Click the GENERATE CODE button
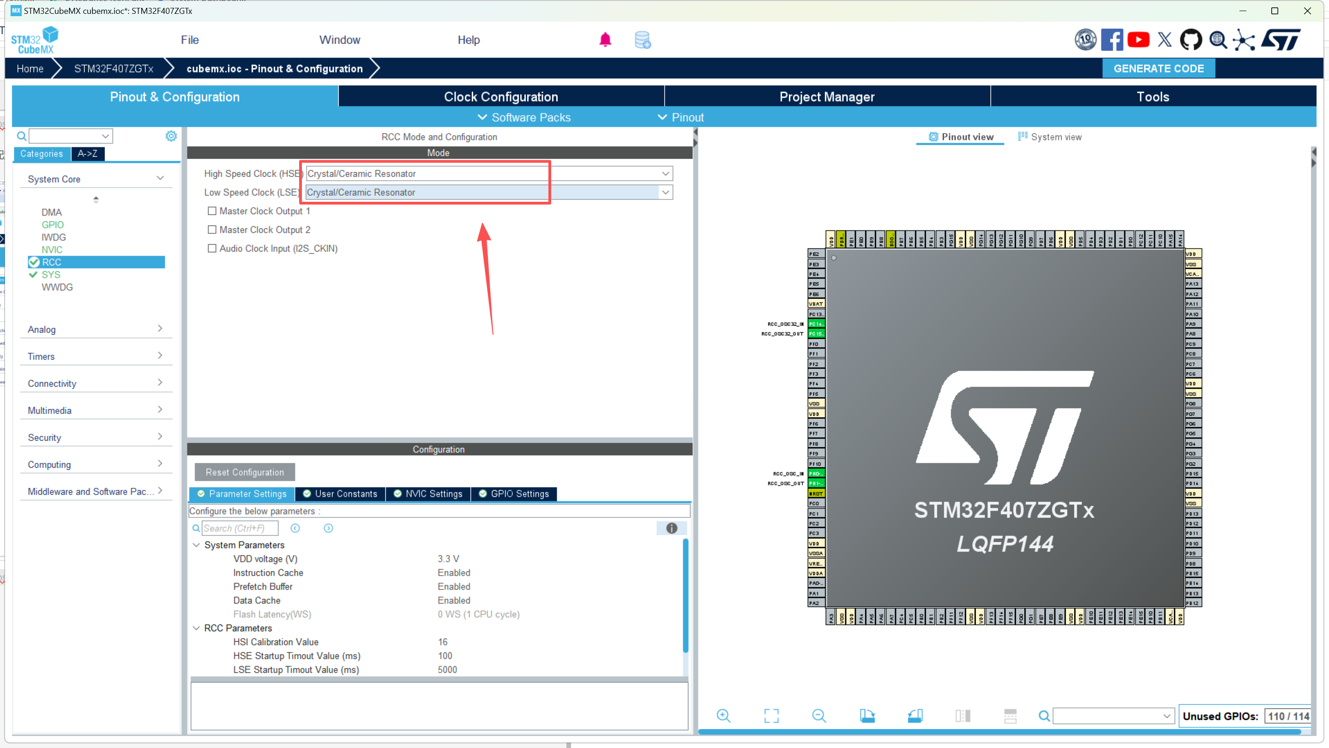This screenshot has width=1329, height=748. click(1159, 68)
